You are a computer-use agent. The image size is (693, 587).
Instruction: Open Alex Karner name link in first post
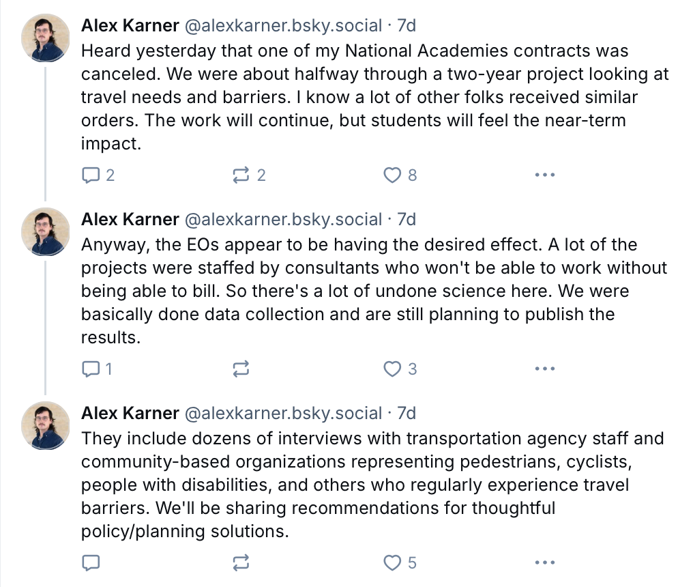pyautogui.click(x=130, y=26)
